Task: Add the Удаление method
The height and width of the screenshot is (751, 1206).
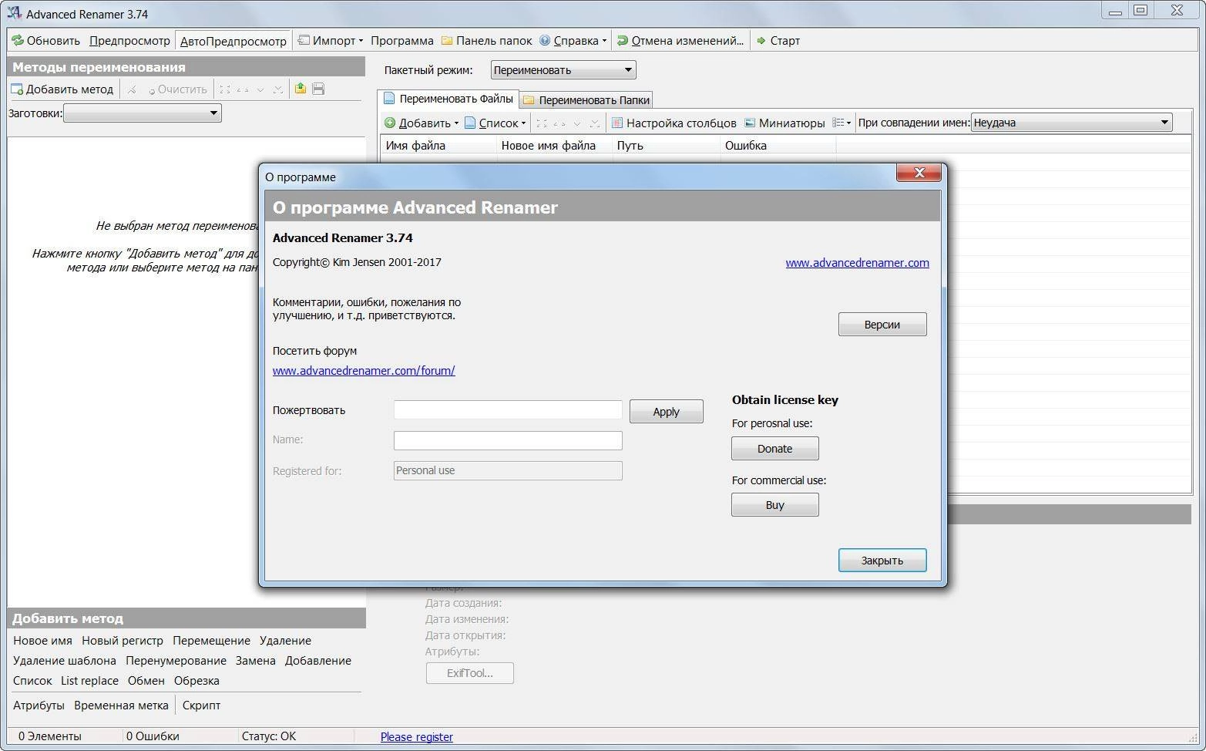Action: coord(285,641)
